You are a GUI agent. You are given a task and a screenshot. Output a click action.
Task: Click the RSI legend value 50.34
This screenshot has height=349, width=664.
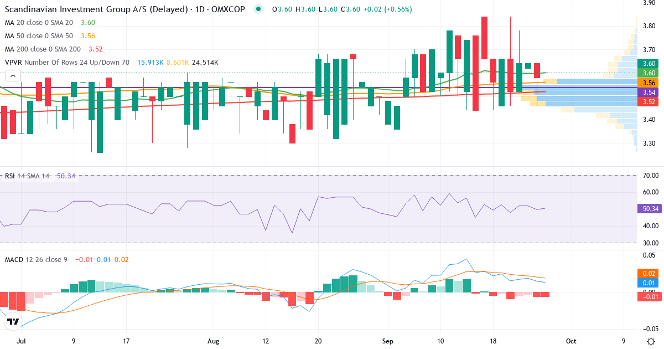pos(65,176)
